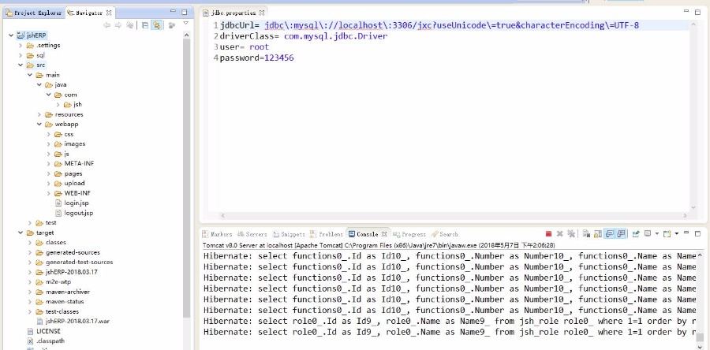This screenshot has width=710, height=350.
Task: Collapse the jshERP project node
Action: 11,35
